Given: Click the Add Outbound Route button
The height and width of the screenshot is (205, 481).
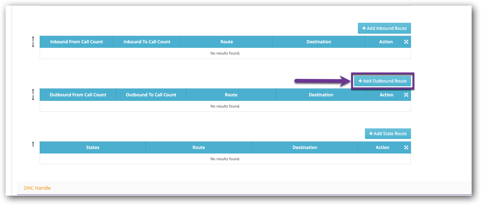Looking at the screenshot, I should click(383, 81).
